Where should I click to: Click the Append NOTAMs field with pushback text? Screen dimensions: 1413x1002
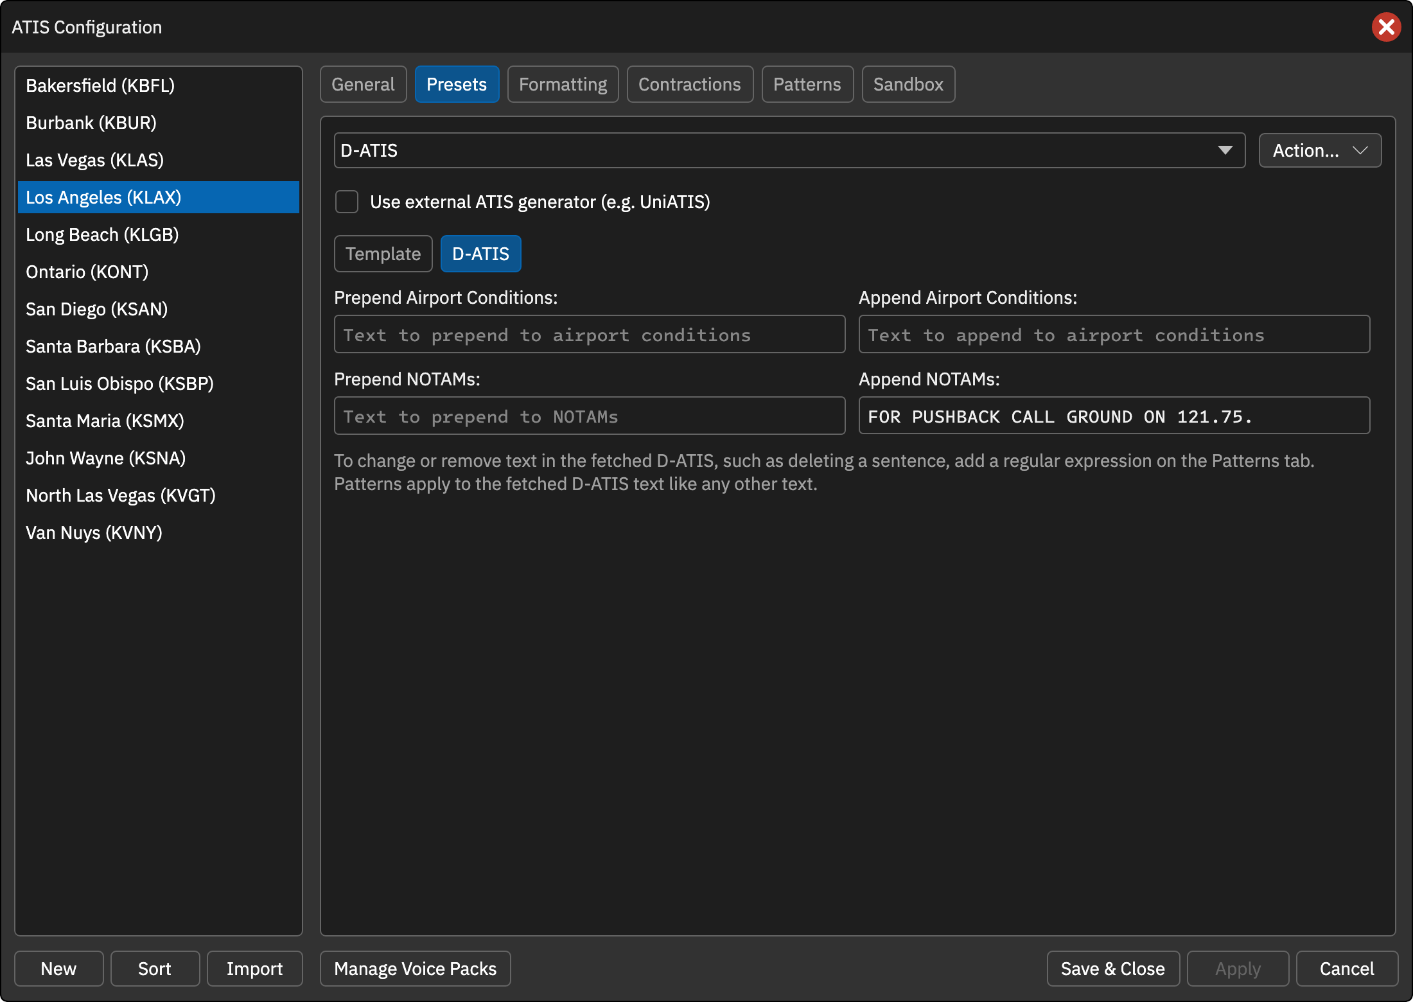point(1114,416)
